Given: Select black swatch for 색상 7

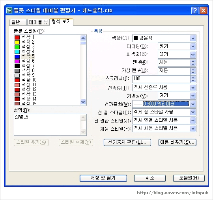Looking at the screenshot, I should coord(17,66).
